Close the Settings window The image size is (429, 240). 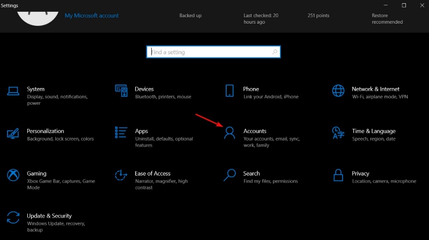coord(422,5)
